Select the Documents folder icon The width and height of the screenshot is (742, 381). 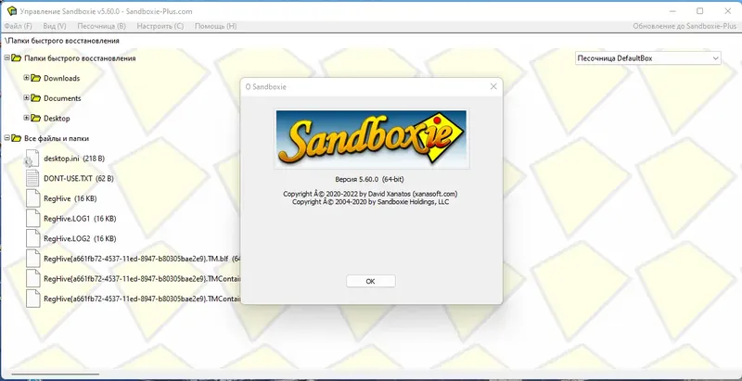pyautogui.click(x=36, y=98)
